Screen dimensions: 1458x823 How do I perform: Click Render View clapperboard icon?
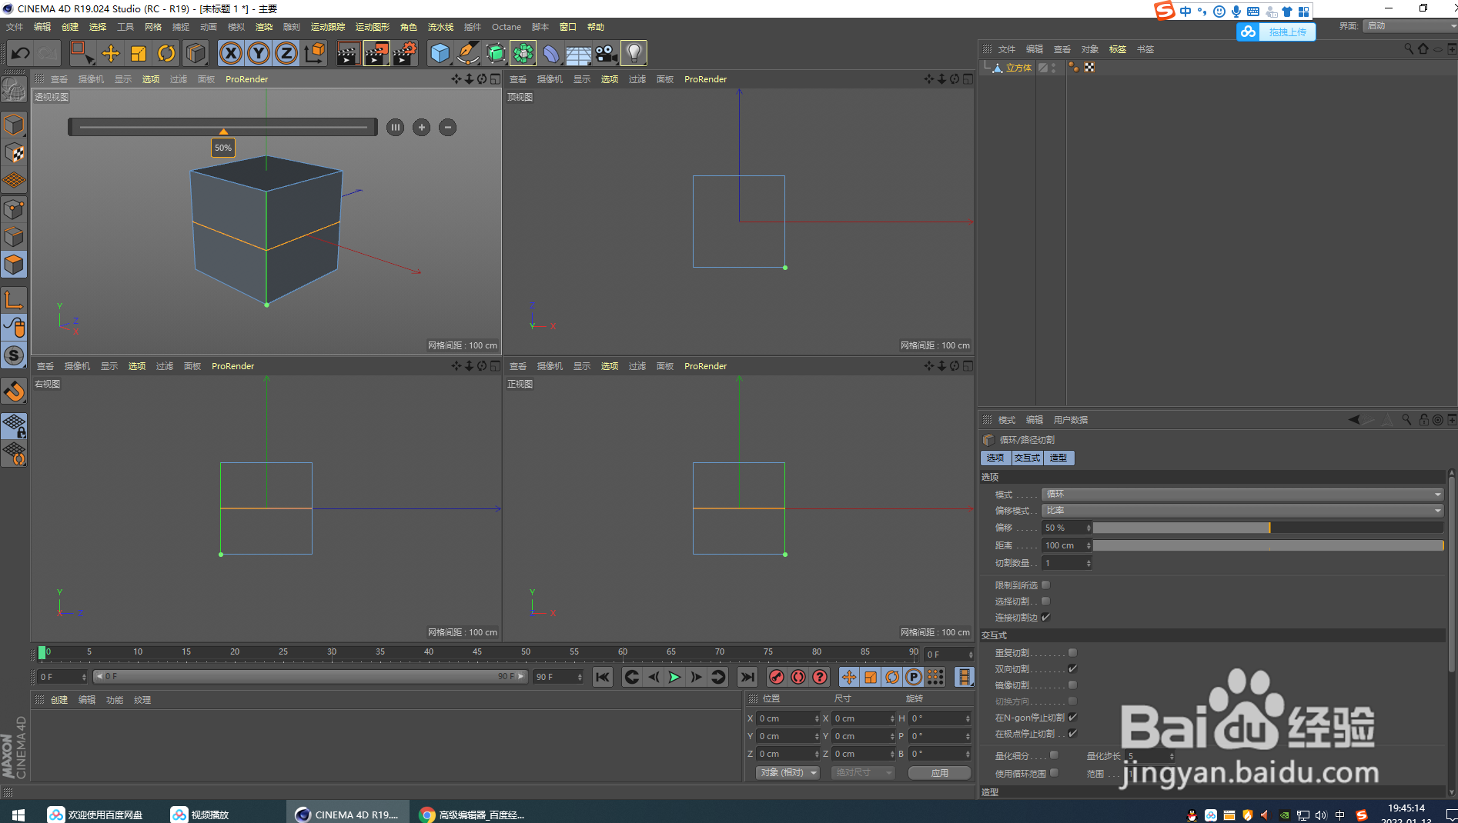pyautogui.click(x=348, y=53)
